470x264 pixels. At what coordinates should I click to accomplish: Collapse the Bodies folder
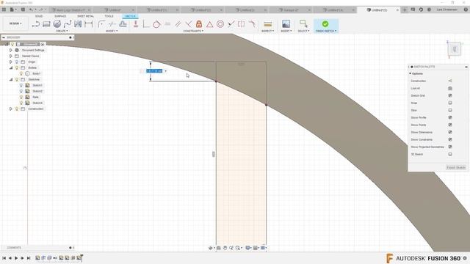click(x=11, y=67)
